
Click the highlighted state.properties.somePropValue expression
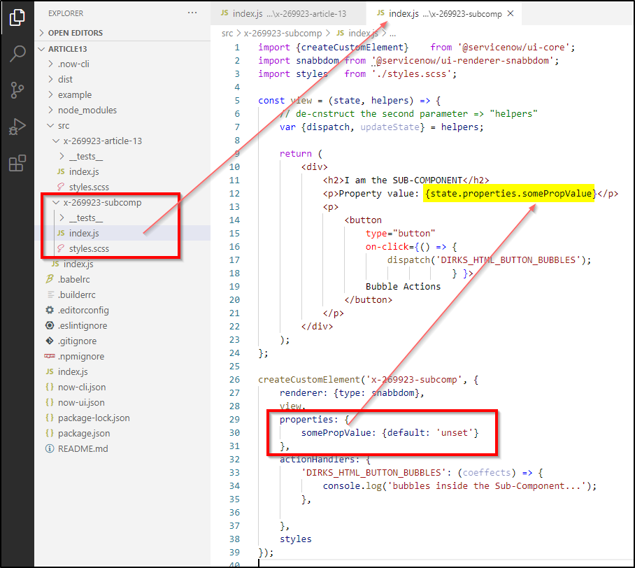(508, 194)
